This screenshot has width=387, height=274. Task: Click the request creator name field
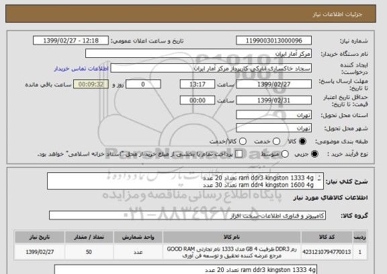click(211, 68)
